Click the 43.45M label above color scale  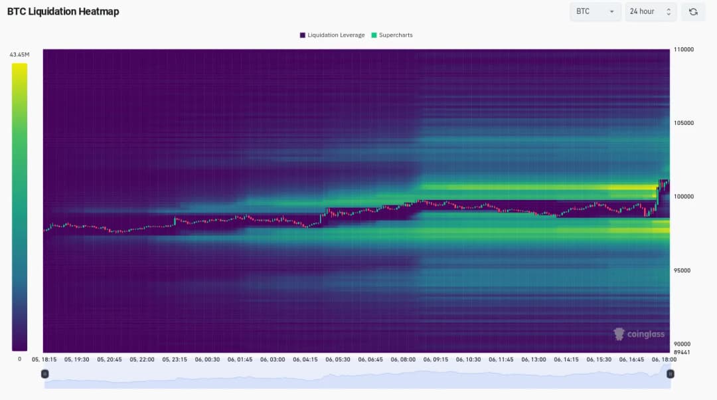pyautogui.click(x=19, y=54)
